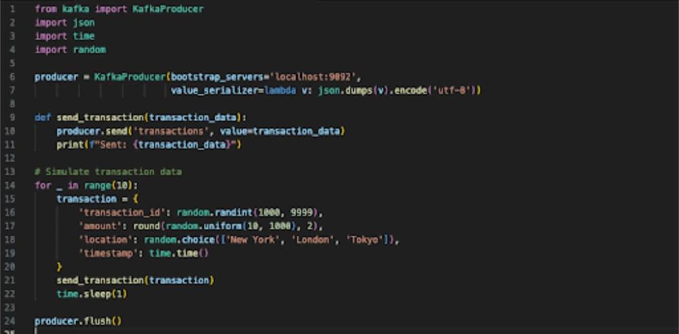Click 'json' in the import json line
Image resolution: width=679 pixels, height=334 pixels.
84,22
